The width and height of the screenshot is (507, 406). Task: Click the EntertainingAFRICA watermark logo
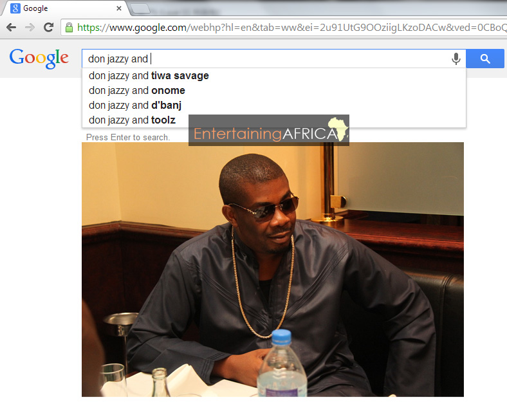coord(269,131)
